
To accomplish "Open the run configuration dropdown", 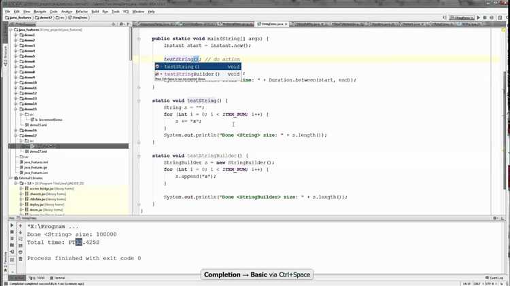I will (461, 18).
